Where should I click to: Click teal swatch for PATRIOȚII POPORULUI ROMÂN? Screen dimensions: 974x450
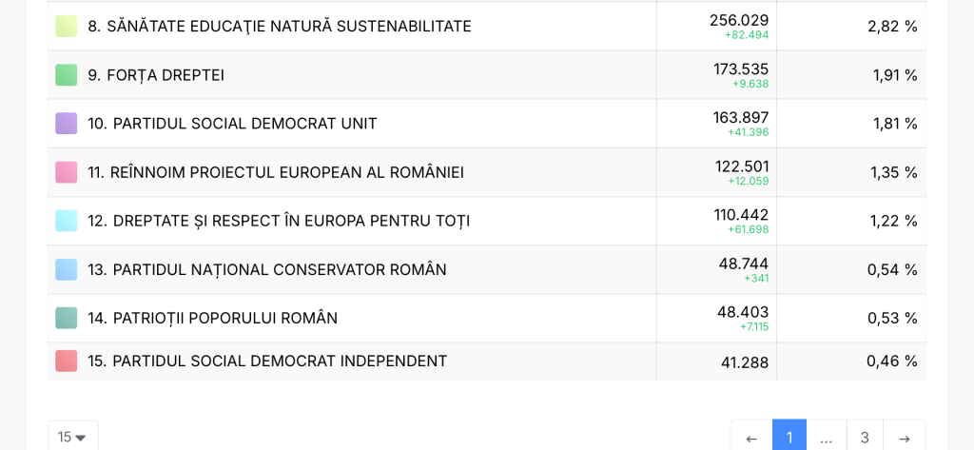coord(67,318)
